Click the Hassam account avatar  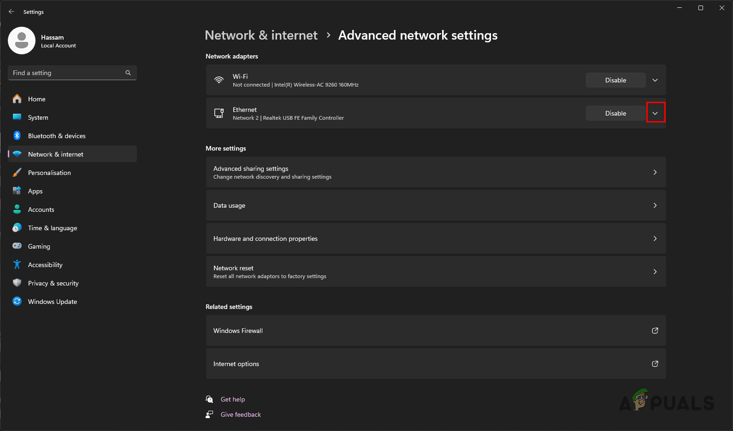(x=21, y=41)
